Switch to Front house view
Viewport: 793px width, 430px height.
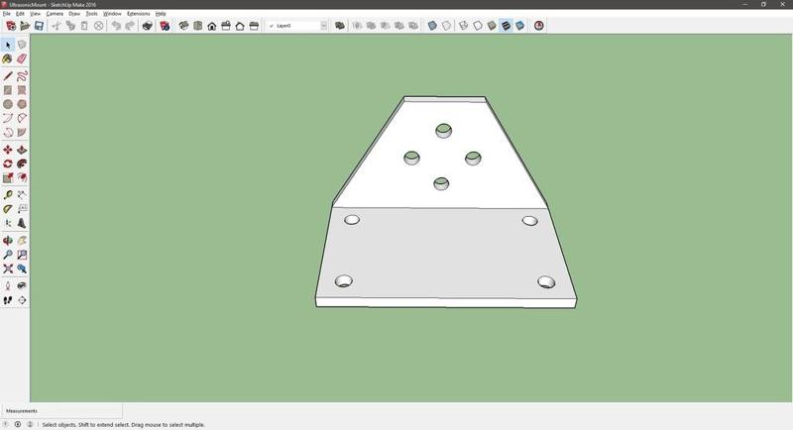coord(212,25)
